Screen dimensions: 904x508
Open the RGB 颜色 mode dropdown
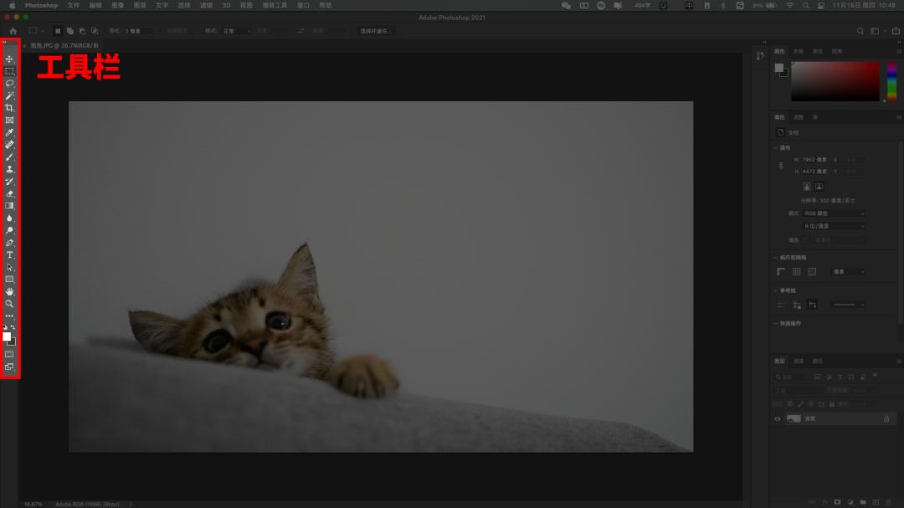(835, 213)
